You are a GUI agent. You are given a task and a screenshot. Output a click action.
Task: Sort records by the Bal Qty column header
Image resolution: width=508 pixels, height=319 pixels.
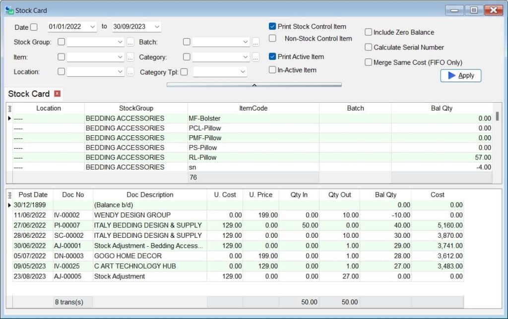point(442,108)
